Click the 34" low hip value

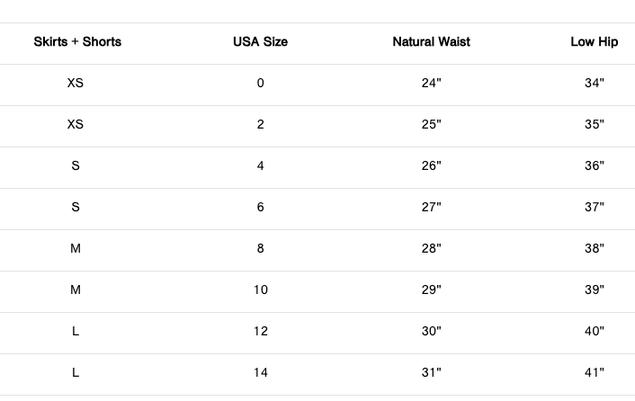point(594,84)
